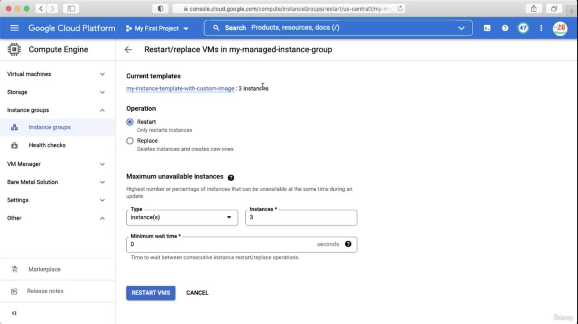The width and height of the screenshot is (578, 324).
Task: Click the Google Cloud Platform logo
Action: (x=72, y=28)
